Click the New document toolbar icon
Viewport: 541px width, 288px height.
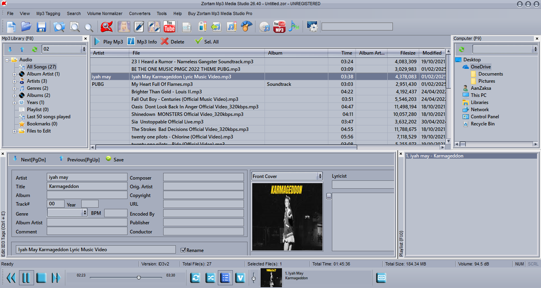coord(11,27)
